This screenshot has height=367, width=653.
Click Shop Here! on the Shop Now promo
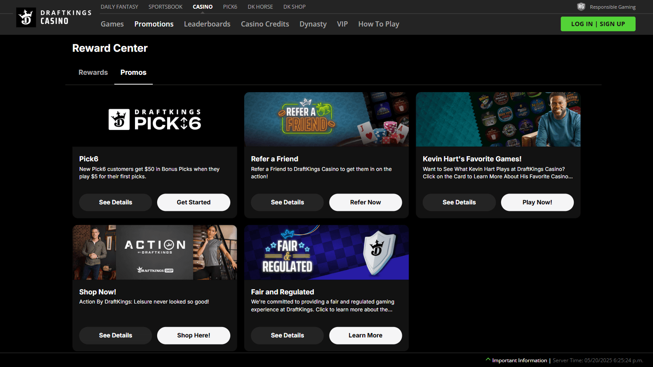tap(193, 335)
